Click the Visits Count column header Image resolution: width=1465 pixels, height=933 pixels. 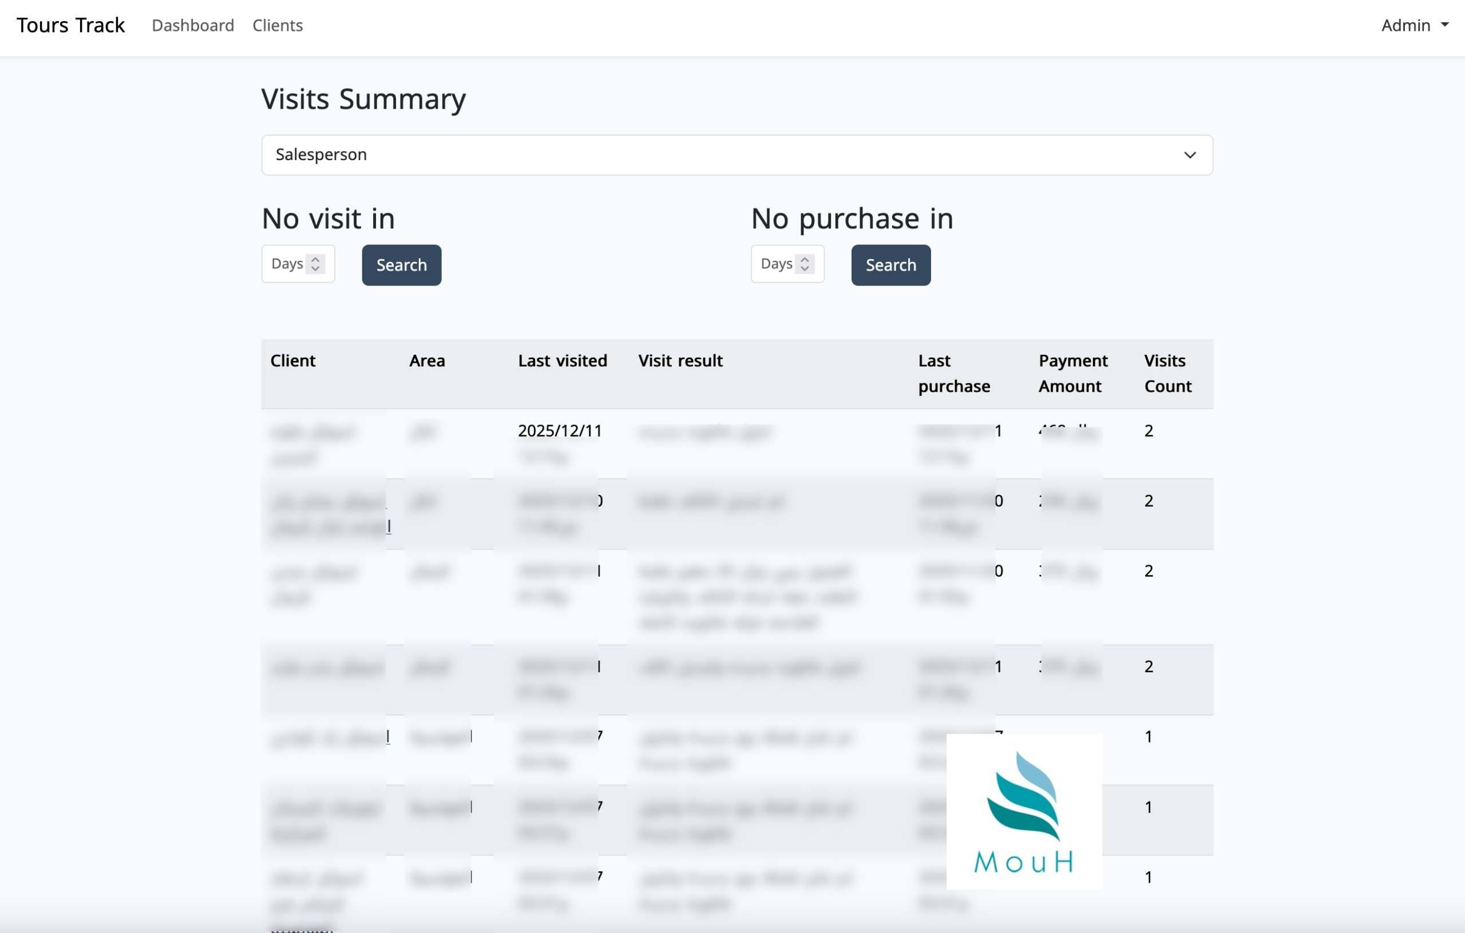[1167, 374]
